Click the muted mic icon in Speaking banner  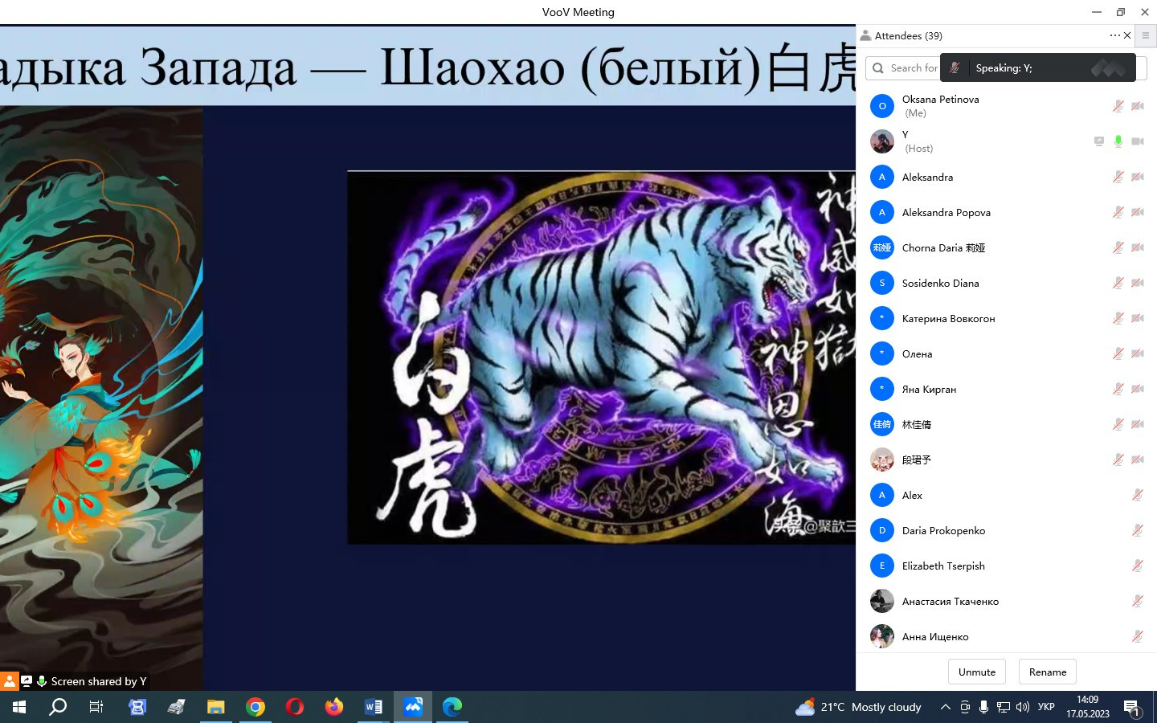955,68
